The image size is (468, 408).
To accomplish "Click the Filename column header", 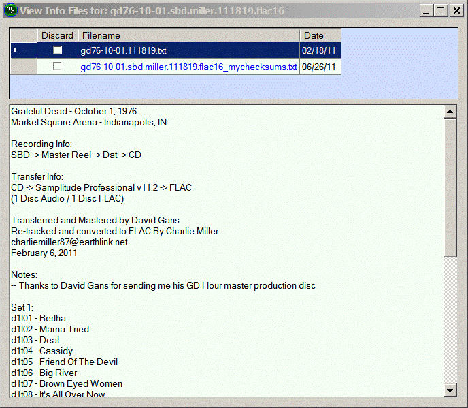I will [x=188, y=35].
